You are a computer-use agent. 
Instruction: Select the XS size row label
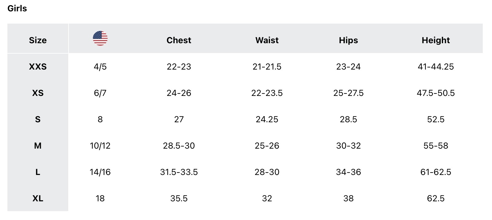(38, 93)
